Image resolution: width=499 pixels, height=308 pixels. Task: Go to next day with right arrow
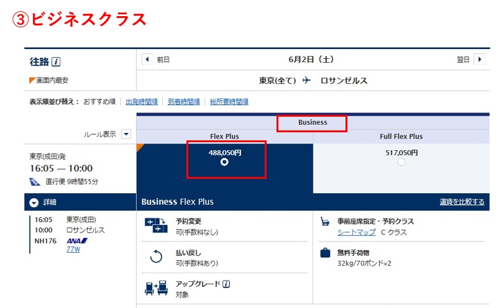click(x=479, y=60)
